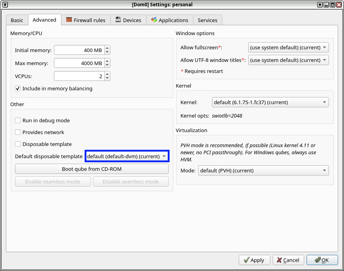Check the Provides network option
The height and width of the screenshot is (271, 344).
pyautogui.click(x=18, y=132)
